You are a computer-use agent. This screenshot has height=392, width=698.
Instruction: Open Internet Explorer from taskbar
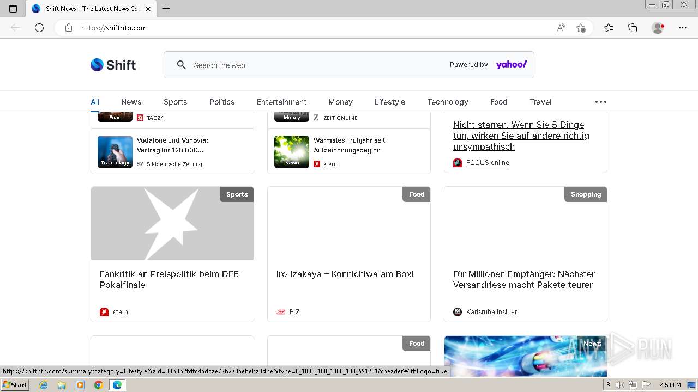(x=44, y=385)
